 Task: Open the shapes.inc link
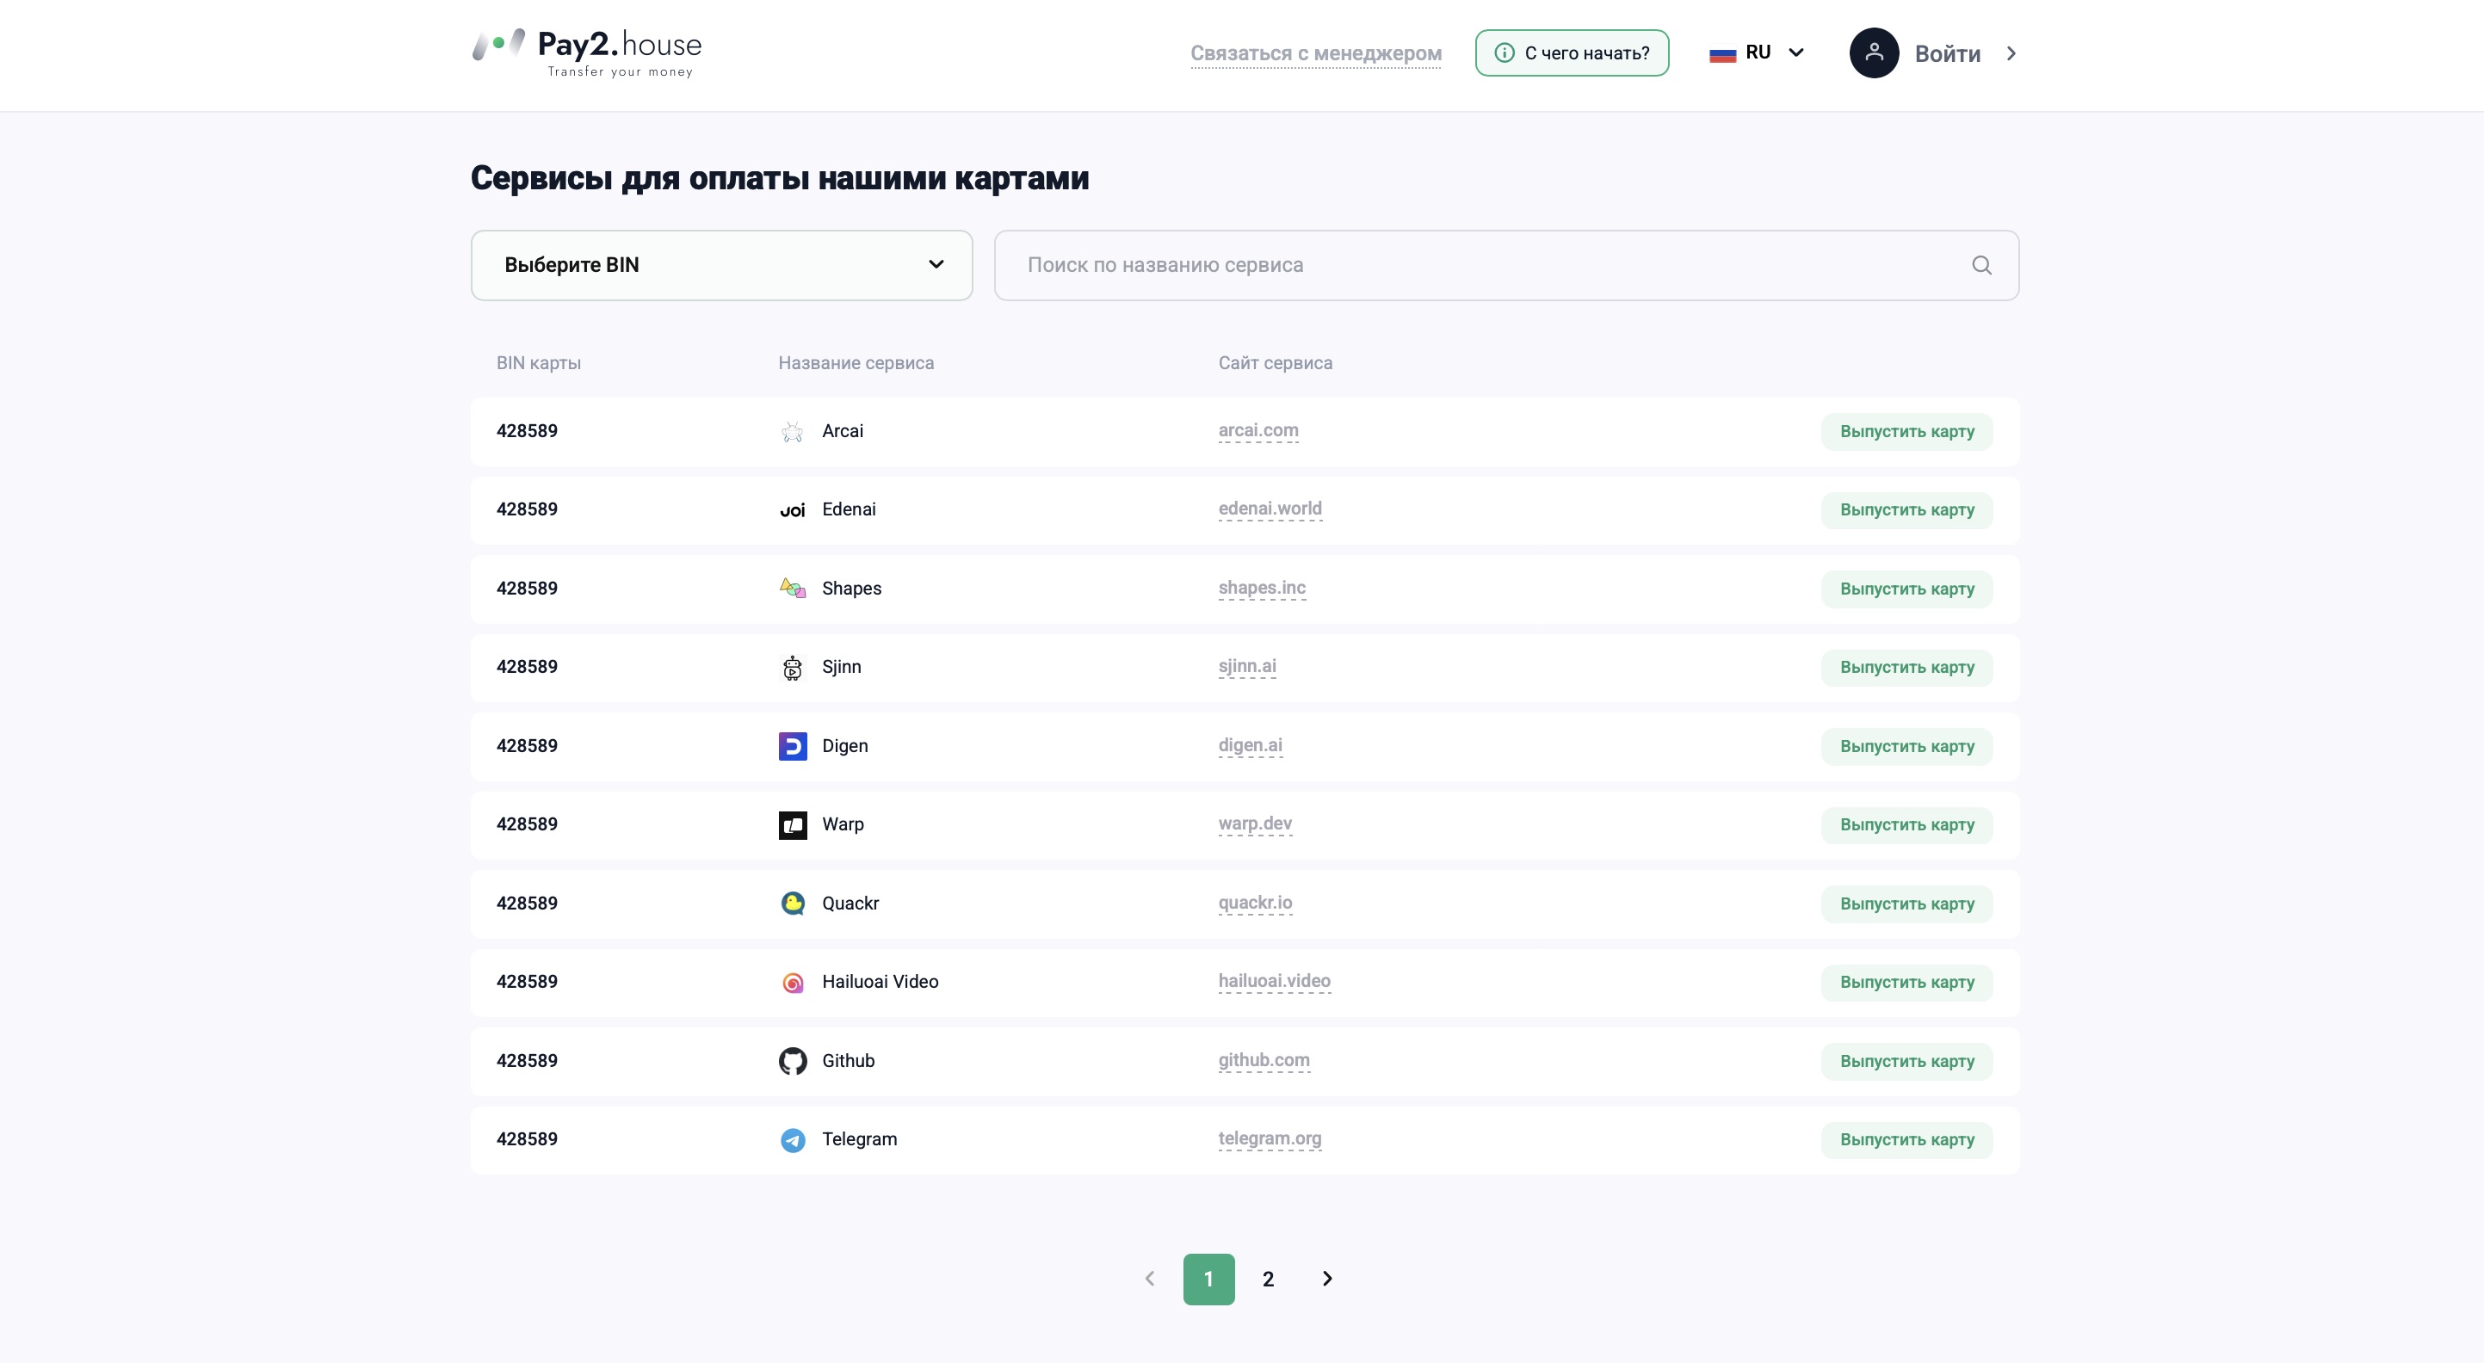point(1261,588)
